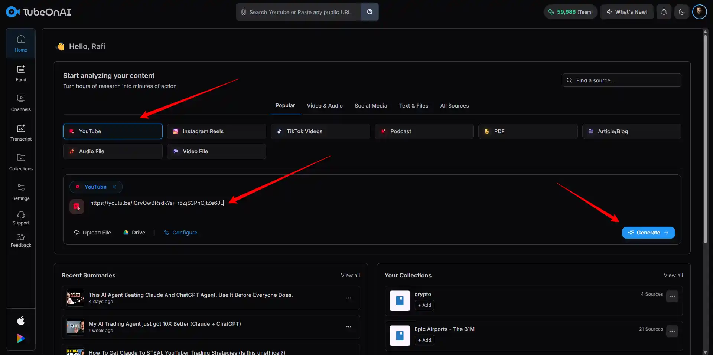Screen dimensions: 713x355
Task: Open options for the AI Trading Agent summary
Action: pos(349,327)
